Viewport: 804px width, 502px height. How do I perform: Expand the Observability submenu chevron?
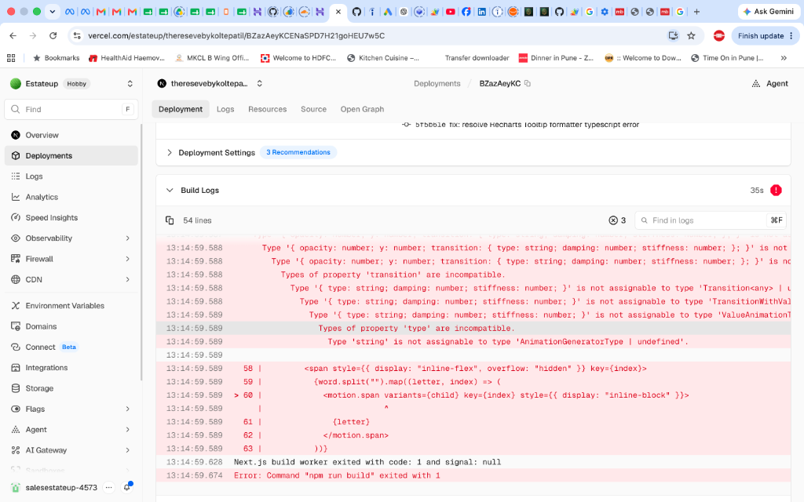coord(128,238)
